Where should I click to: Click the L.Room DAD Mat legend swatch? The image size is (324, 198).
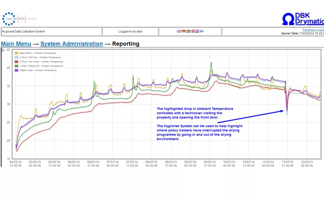click(x=16, y=58)
